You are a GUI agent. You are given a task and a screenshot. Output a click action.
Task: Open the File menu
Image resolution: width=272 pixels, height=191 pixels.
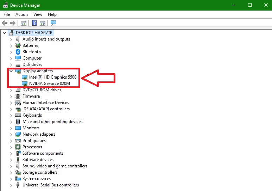coord(7,14)
